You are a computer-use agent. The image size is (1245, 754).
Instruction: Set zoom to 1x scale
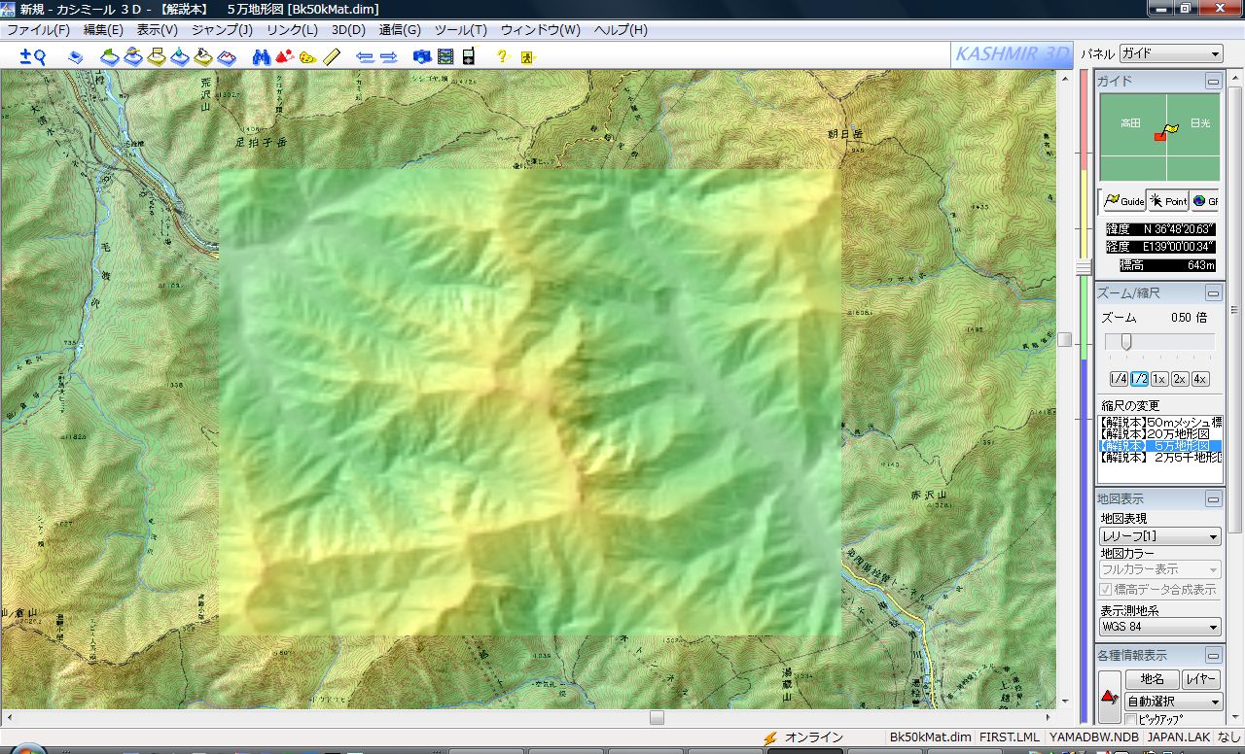pos(1159,379)
